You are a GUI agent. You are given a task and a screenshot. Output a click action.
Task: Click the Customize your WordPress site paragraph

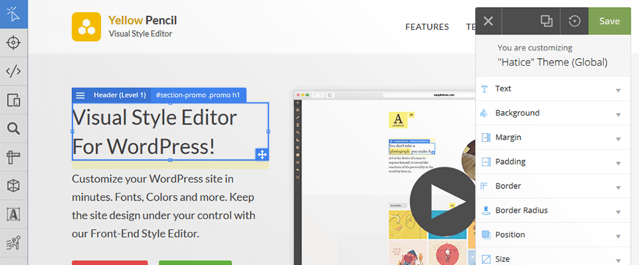coord(164,206)
